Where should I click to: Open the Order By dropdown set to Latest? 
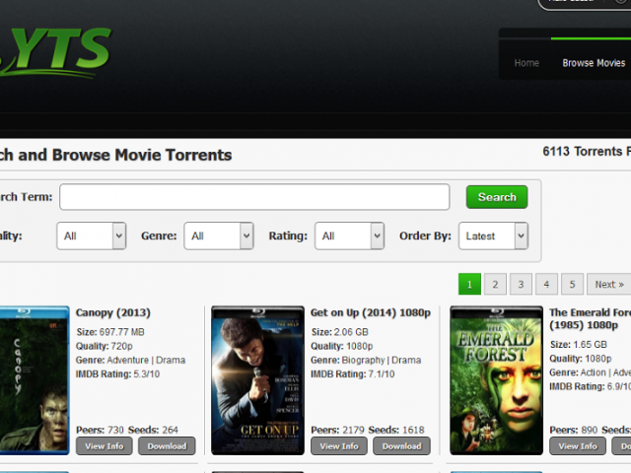click(x=493, y=236)
